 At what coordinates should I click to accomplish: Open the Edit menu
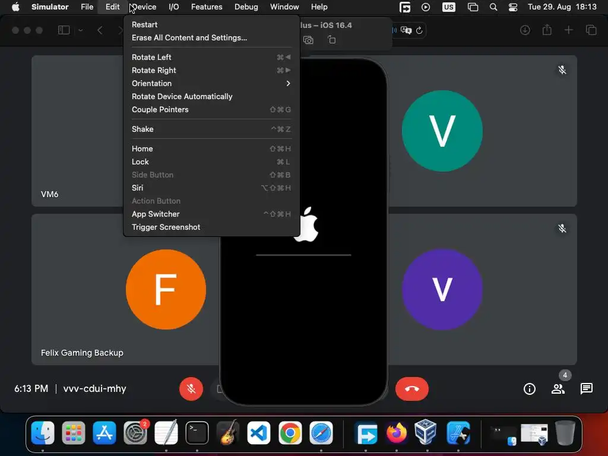pos(112,7)
